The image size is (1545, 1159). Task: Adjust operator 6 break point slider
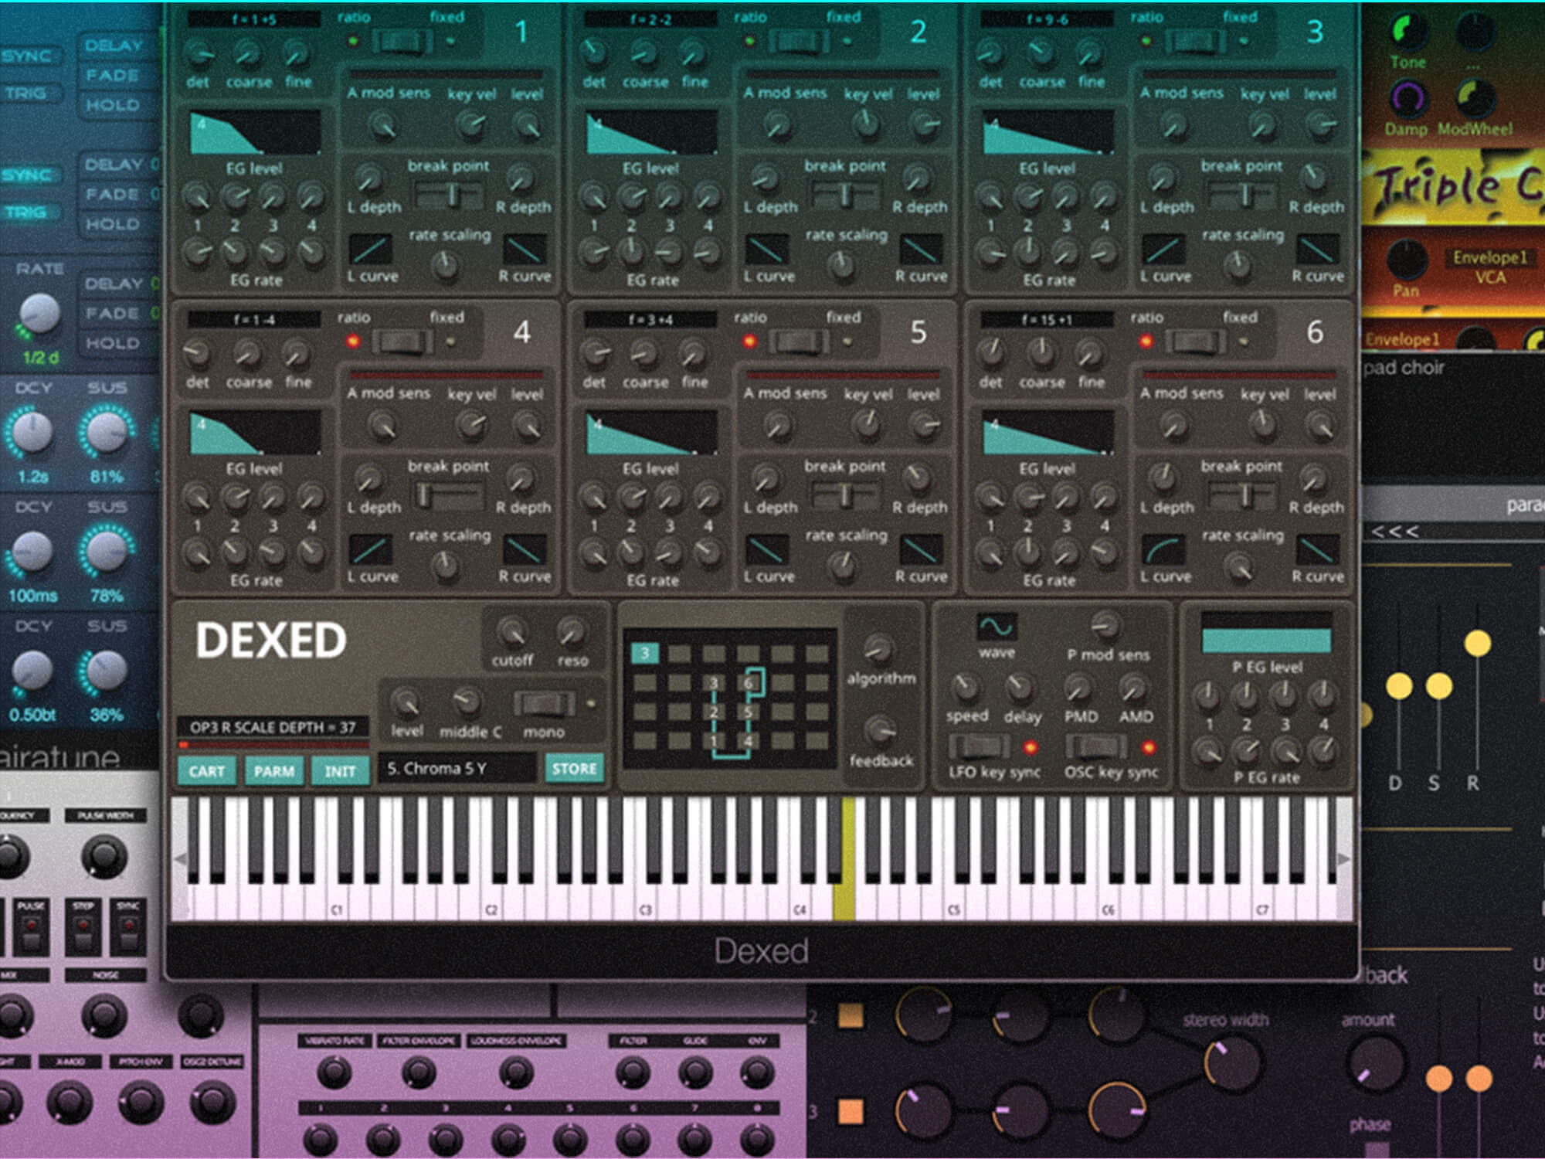point(1242,495)
